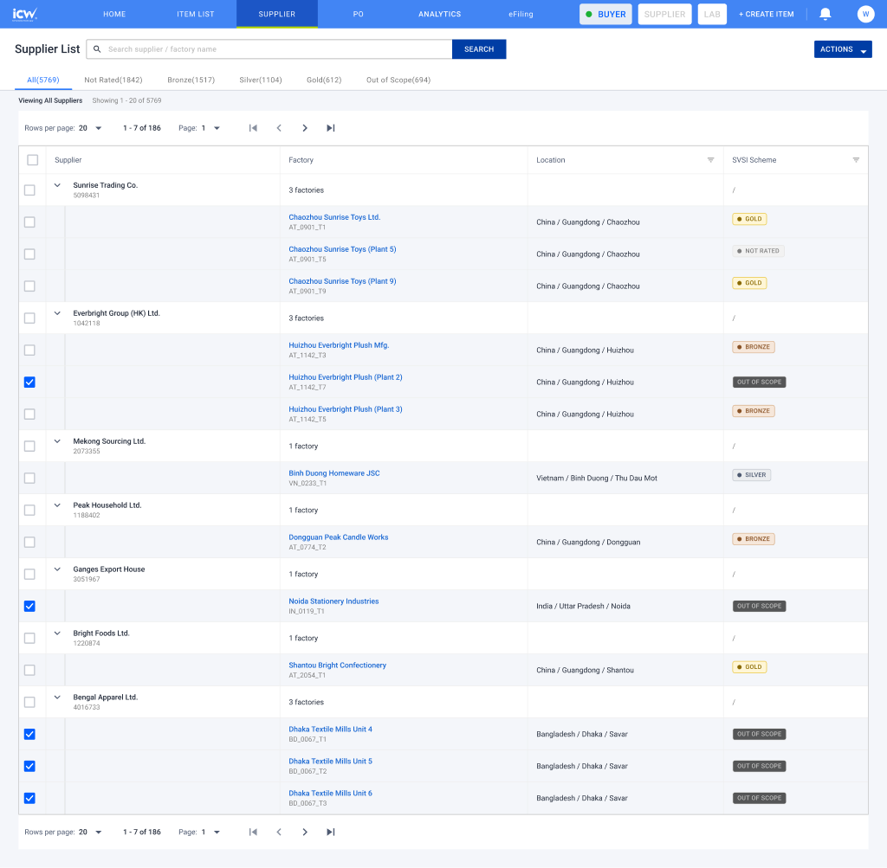
Task: Open the top Page number dropdown
Action: click(x=210, y=128)
